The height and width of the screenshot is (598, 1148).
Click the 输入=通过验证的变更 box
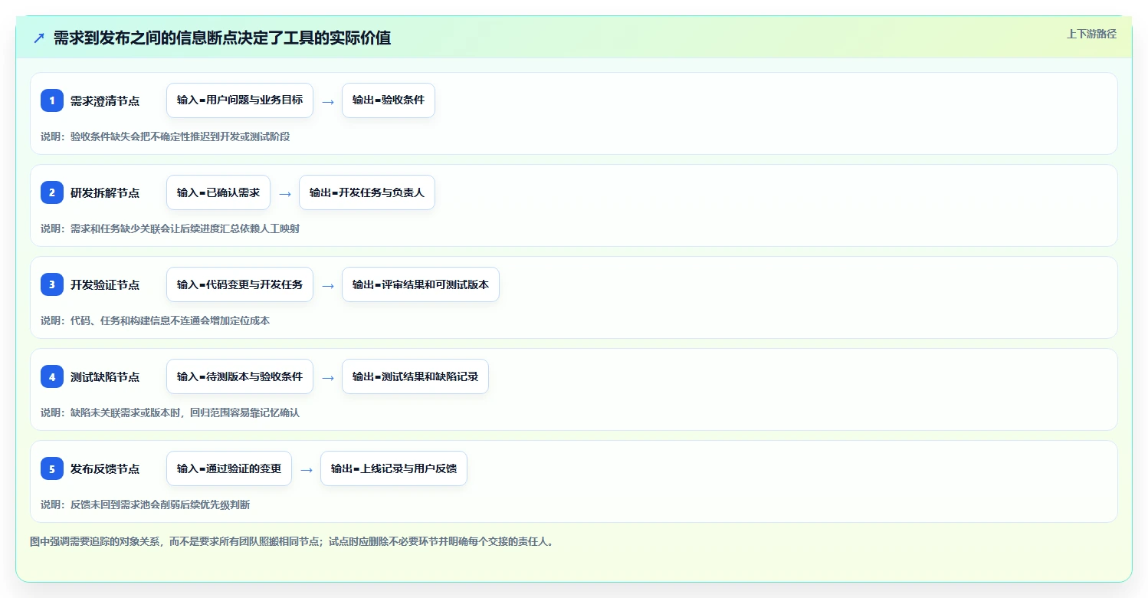[229, 468]
